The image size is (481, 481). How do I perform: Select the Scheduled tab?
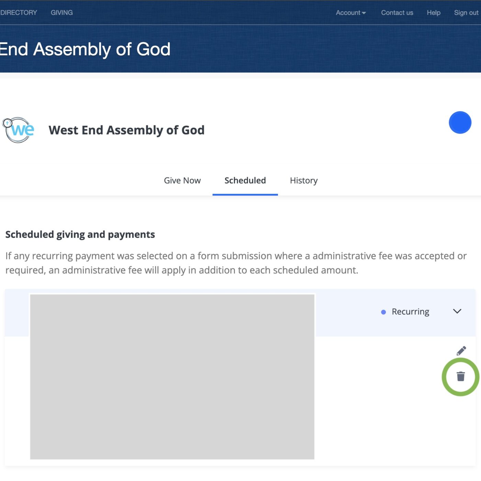coord(245,180)
